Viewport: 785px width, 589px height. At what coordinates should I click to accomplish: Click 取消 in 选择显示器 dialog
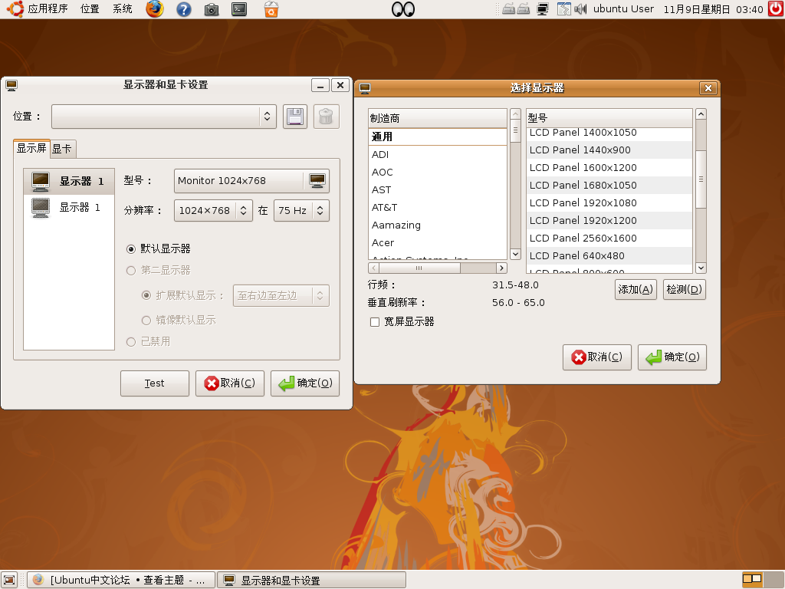[x=596, y=357]
